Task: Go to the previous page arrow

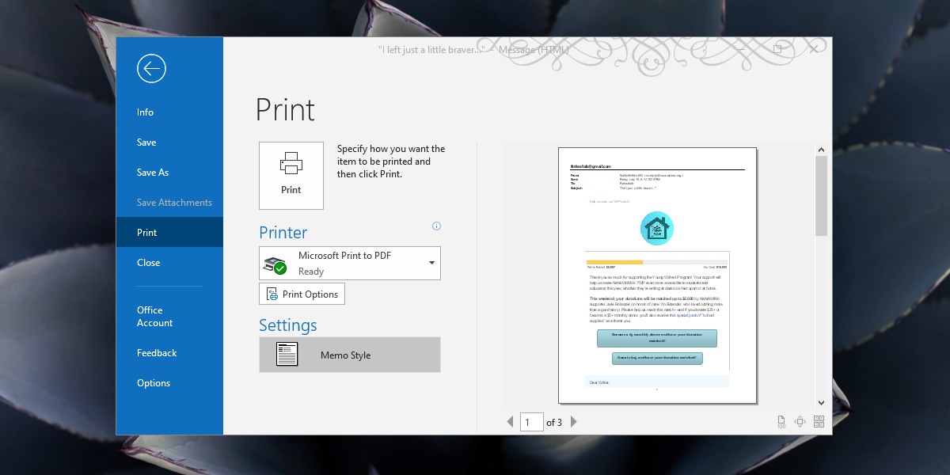Action: pyautogui.click(x=511, y=422)
